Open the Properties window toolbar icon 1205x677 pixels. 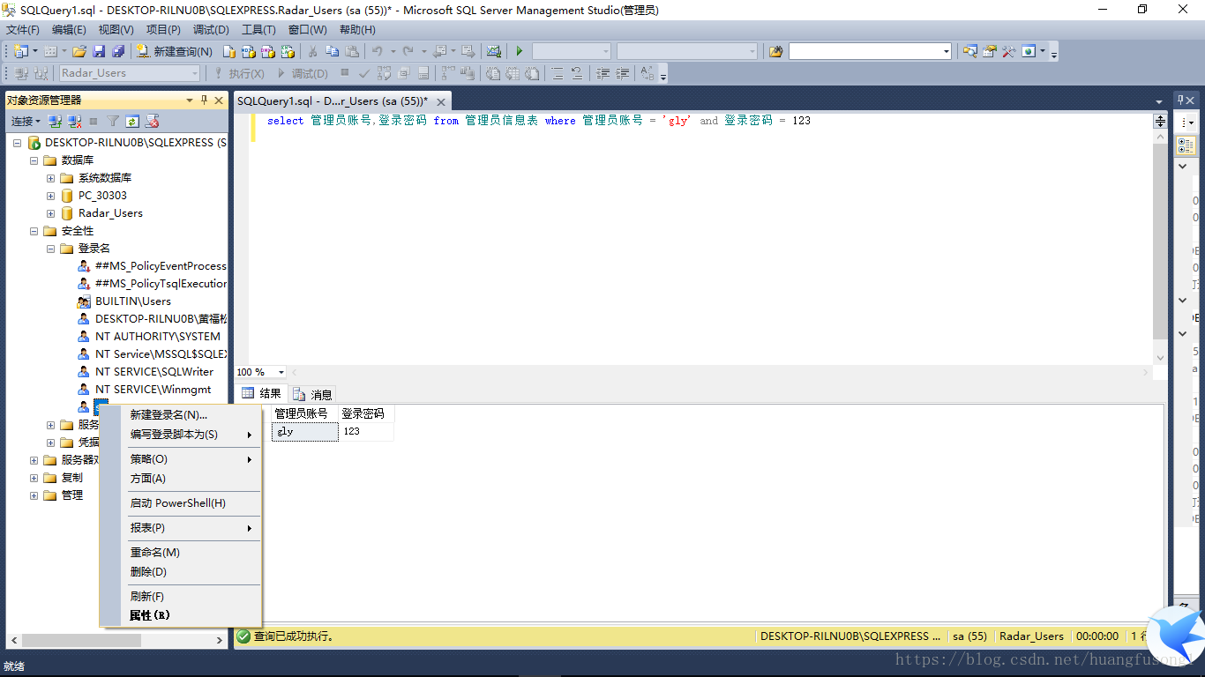(x=990, y=51)
